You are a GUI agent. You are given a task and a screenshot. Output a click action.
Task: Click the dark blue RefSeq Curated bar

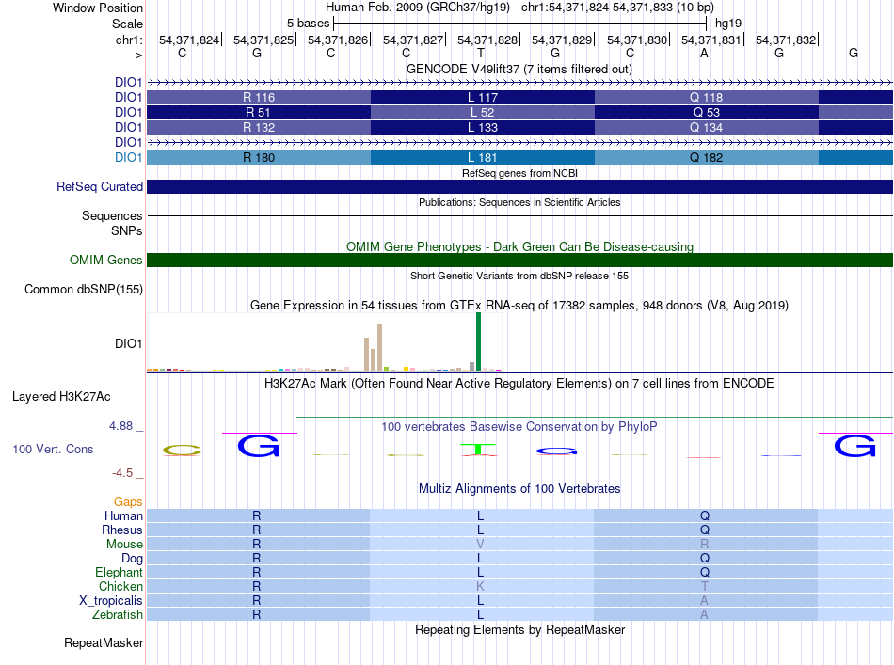pyautogui.click(x=519, y=186)
